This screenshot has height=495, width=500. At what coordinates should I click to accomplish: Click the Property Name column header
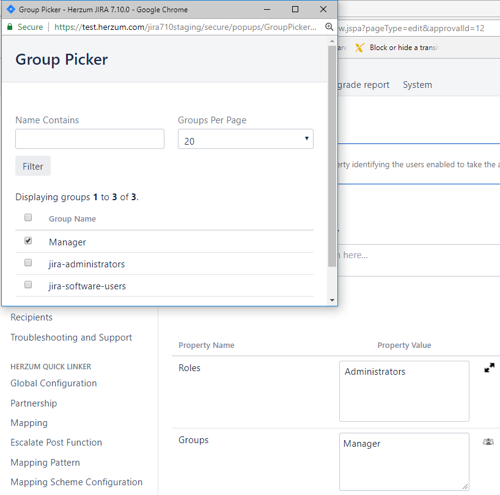(x=207, y=345)
